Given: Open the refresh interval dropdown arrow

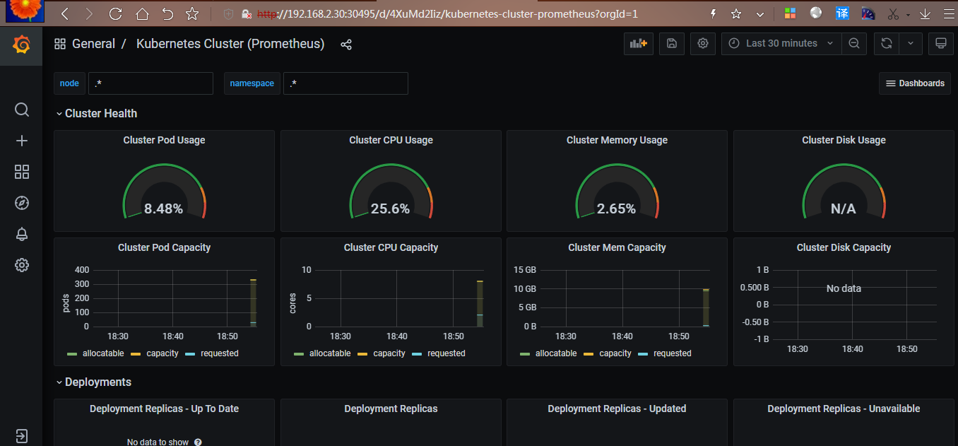Looking at the screenshot, I should click(910, 43).
